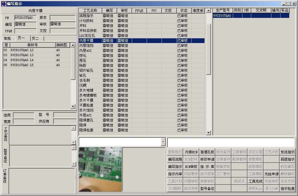The image size is (298, 196).
Task: Click the PN input field
Action: point(25,18)
